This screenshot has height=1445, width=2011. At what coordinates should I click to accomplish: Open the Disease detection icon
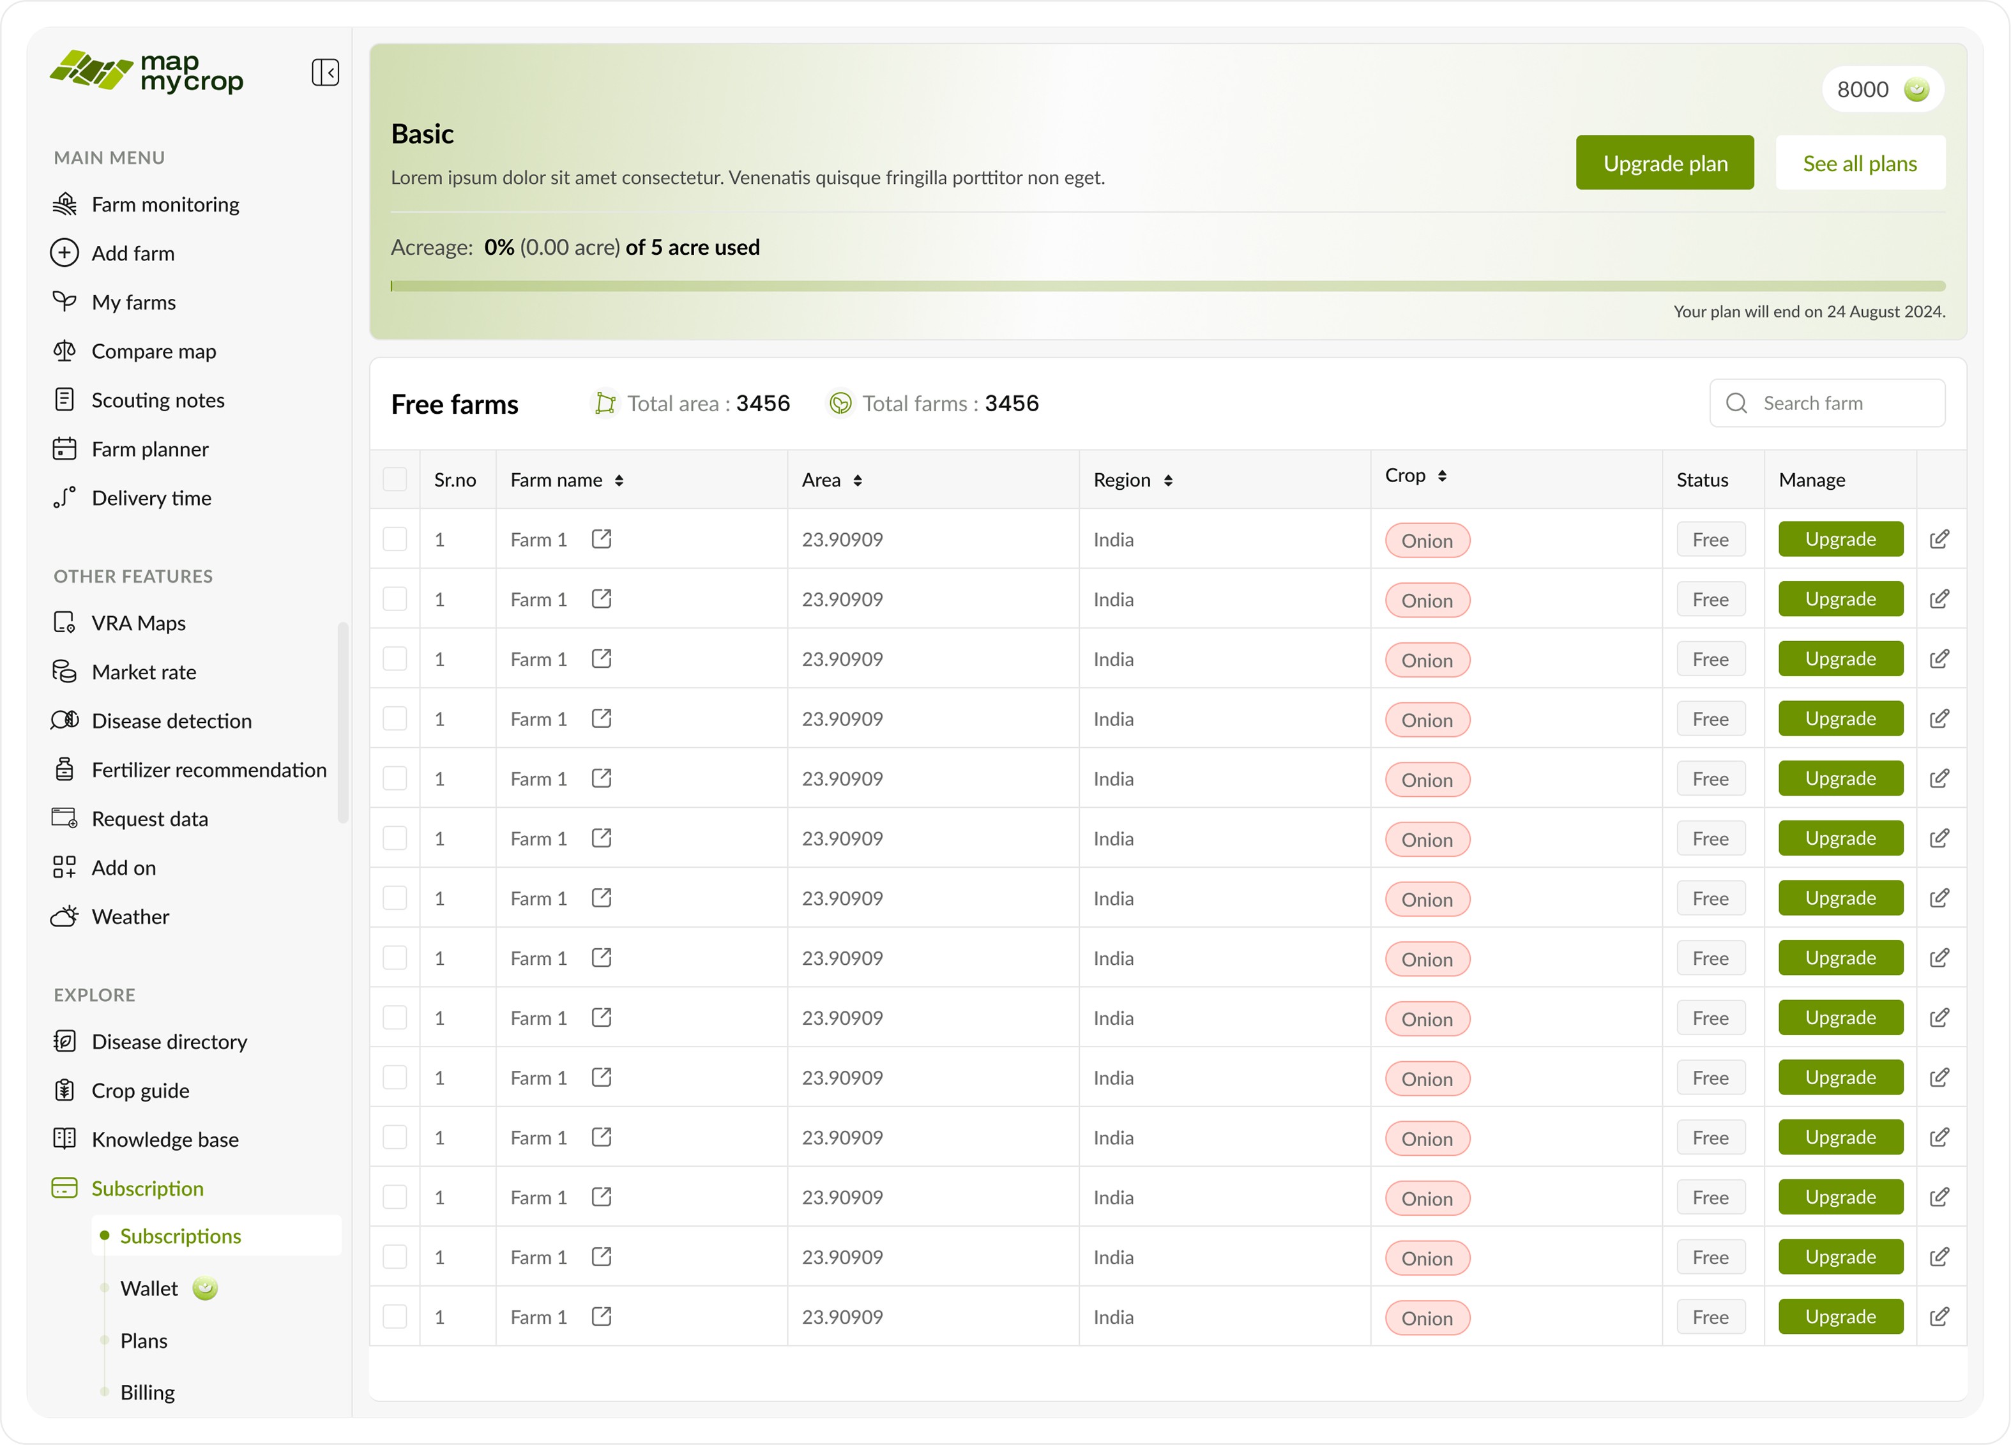coord(65,720)
